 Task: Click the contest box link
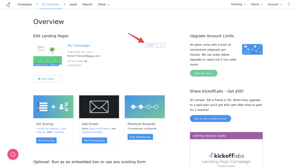point(75,65)
